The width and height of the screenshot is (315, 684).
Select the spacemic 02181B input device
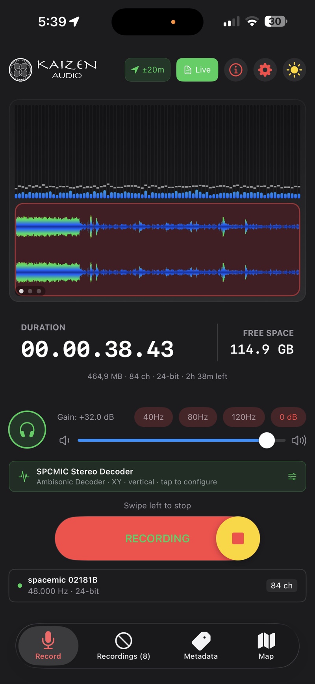pyautogui.click(x=157, y=585)
